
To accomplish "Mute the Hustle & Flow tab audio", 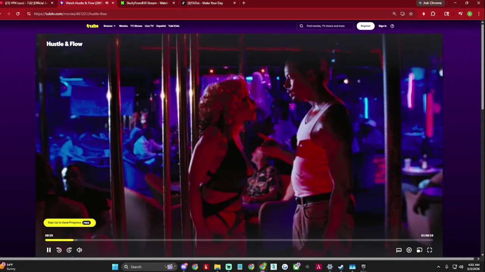I will click(x=106, y=3).
